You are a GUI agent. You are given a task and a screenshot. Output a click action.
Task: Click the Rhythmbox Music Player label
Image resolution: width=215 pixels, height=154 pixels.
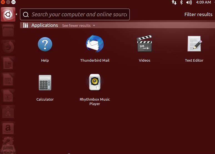(95, 101)
